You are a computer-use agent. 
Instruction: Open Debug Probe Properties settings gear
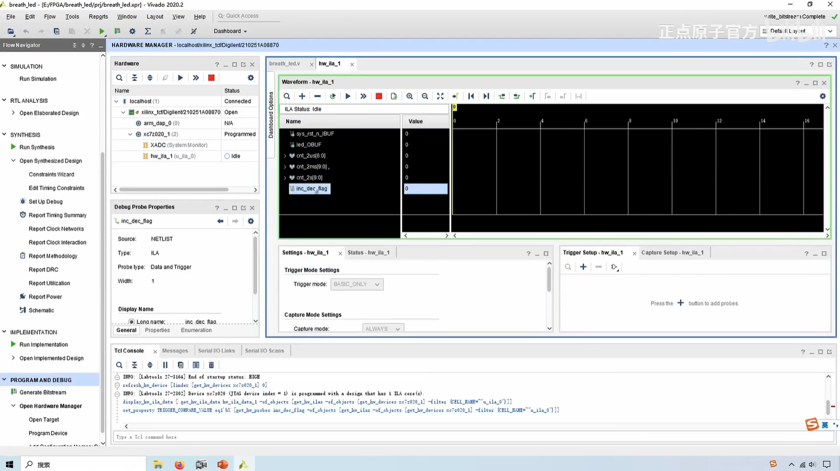[x=251, y=221]
